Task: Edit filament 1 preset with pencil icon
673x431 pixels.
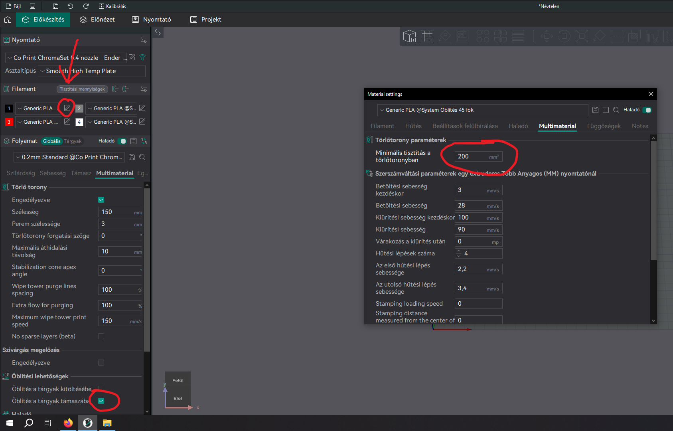Action: click(67, 108)
